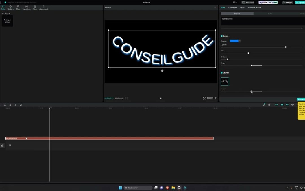305x191 pixels.
Task: Select the Bulle sub-tab
Action: (x=270, y=14)
